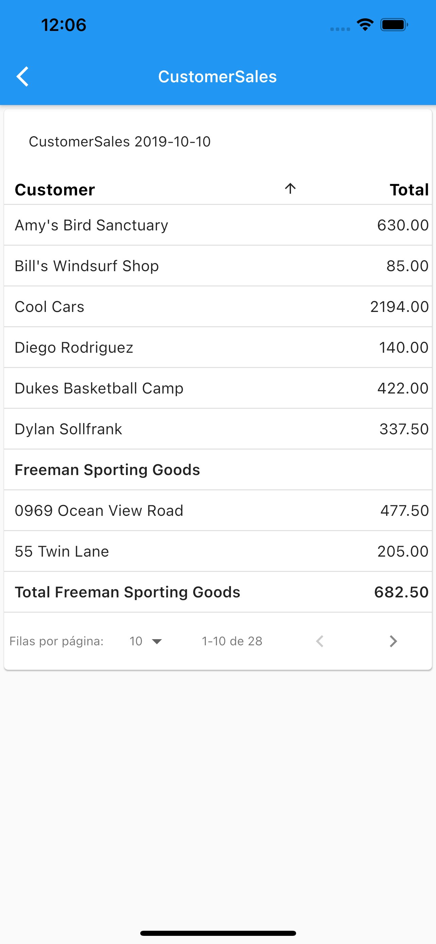Select Amy's Bird Sanctuary row
The width and height of the screenshot is (436, 944).
coord(218,225)
